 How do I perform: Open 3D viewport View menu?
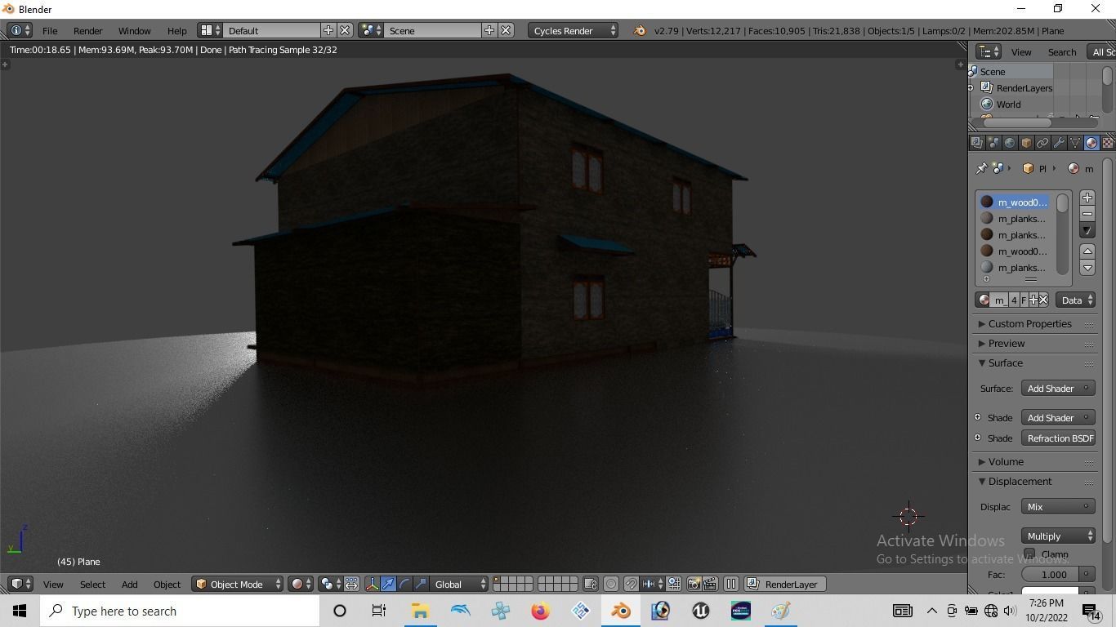pyautogui.click(x=53, y=585)
